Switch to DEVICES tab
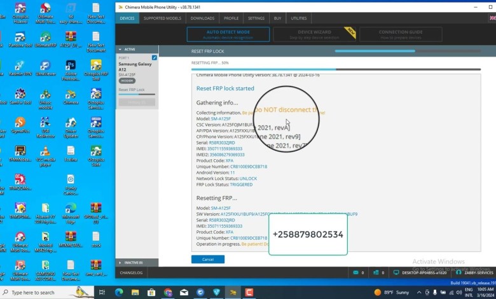Image resolution: width=496 pixels, height=299 pixels. 127,18
